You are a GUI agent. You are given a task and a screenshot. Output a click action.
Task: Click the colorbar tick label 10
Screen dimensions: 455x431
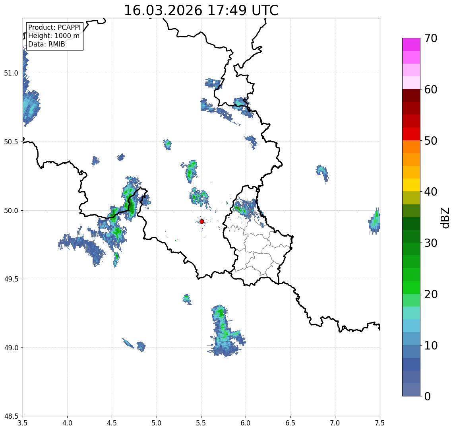click(x=431, y=346)
